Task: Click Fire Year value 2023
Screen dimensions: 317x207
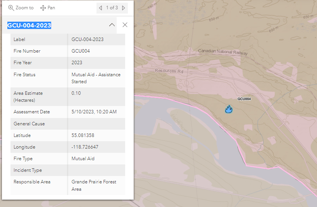Action: point(77,63)
